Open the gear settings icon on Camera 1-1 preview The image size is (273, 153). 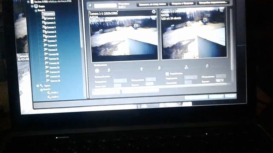[x=154, y=11]
